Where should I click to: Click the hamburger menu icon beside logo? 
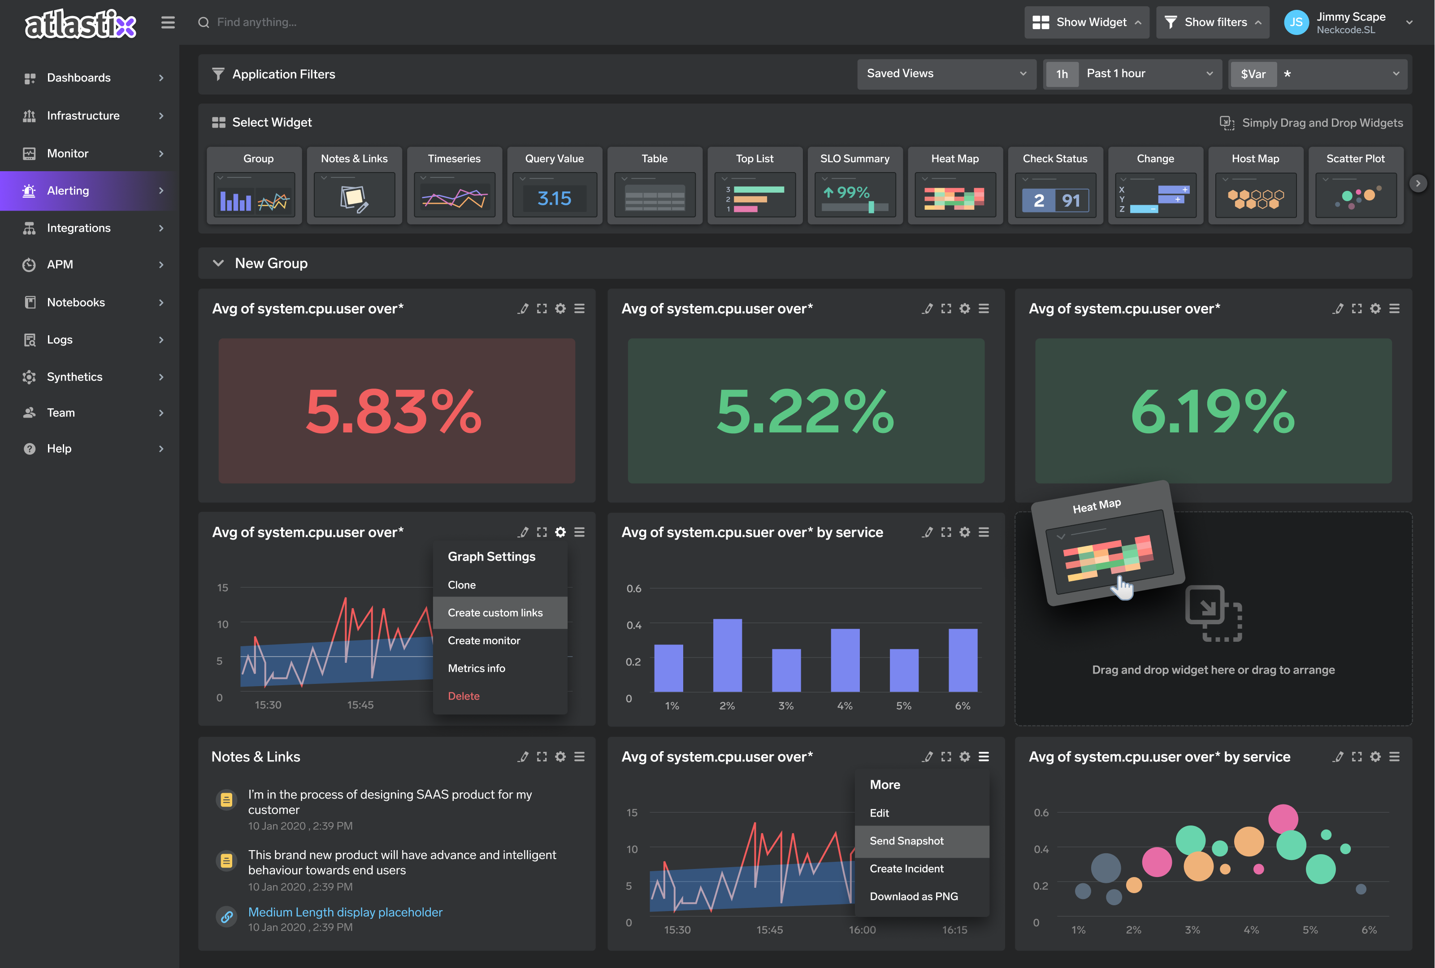(x=167, y=23)
